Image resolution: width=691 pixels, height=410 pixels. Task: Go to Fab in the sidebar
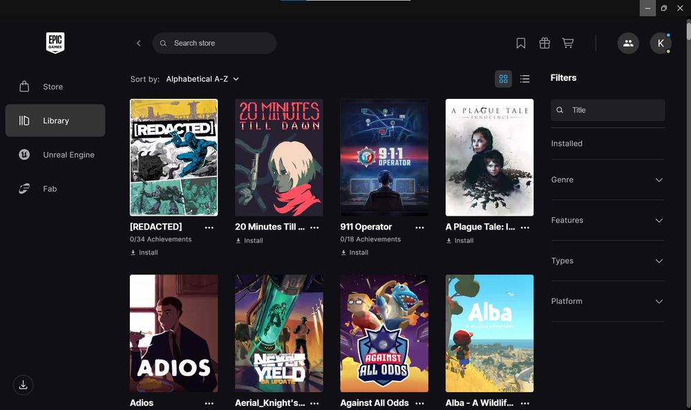(x=55, y=189)
